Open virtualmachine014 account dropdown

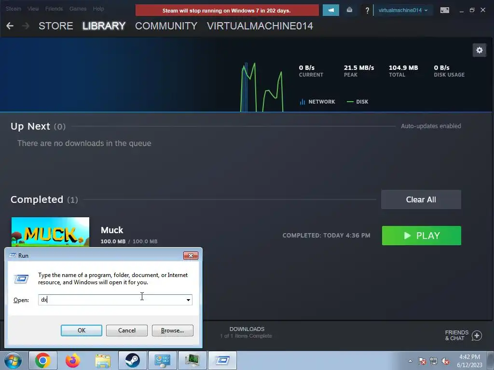pos(403,10)
